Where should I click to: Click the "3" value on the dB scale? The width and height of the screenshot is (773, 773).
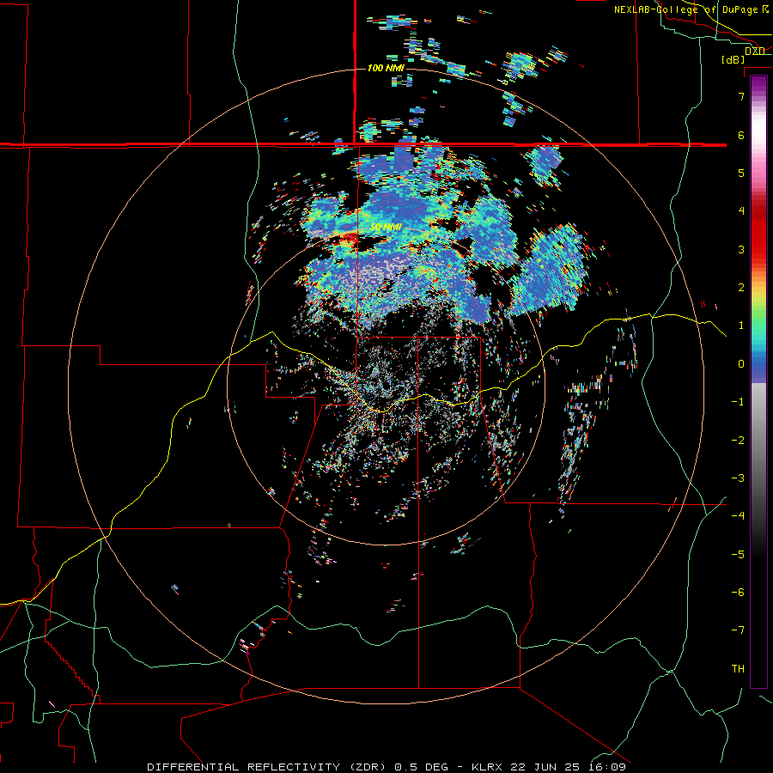[741, 249]
